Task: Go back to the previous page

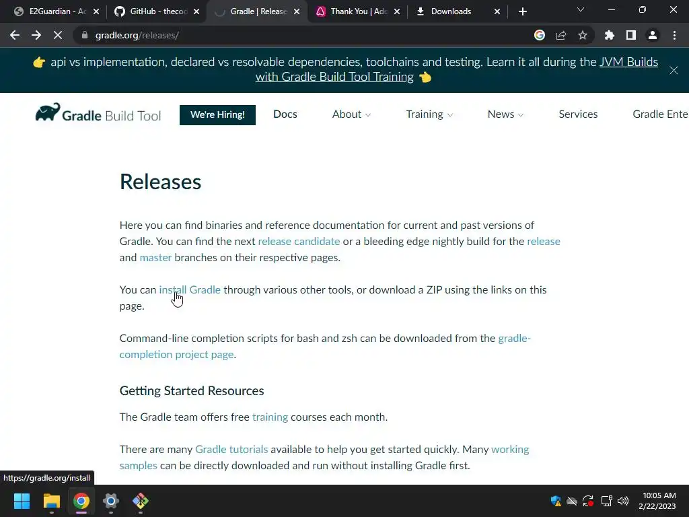Action: [15, 35]
